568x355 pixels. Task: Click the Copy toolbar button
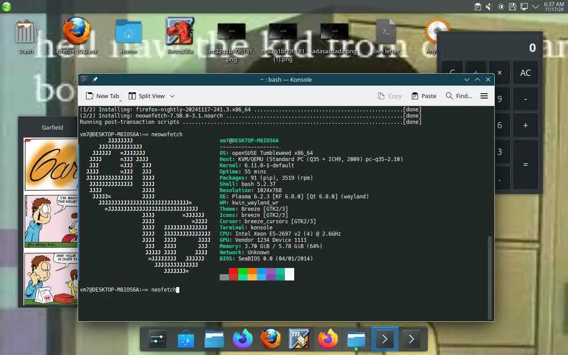(x=390, y=96)
